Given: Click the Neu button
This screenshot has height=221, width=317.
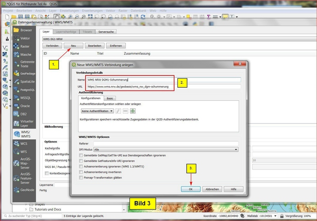Looking at the screenshot, I should coord(73,46).
